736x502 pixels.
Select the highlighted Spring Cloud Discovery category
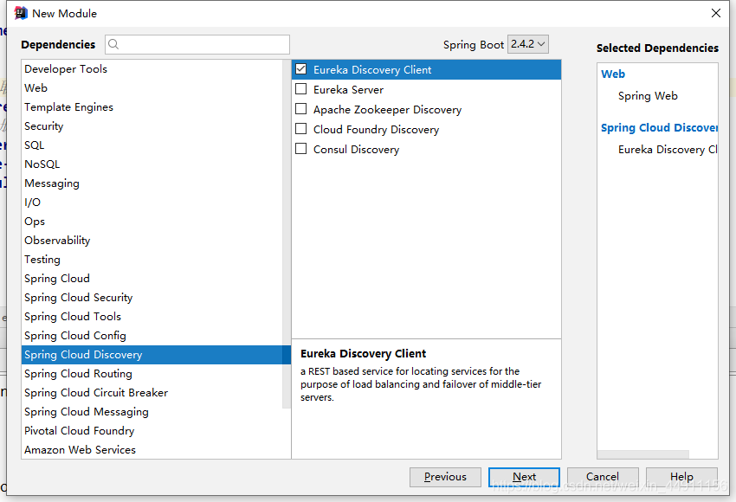[156, 355]
